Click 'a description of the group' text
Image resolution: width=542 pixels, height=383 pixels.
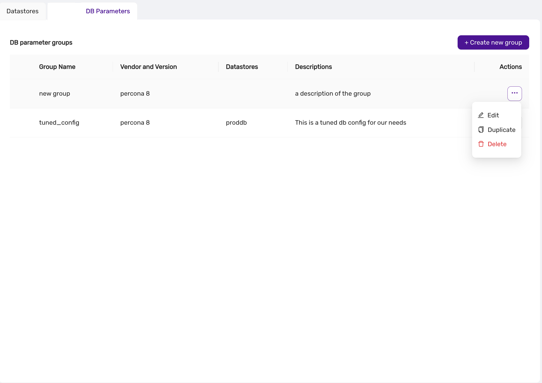click(333, 94)
